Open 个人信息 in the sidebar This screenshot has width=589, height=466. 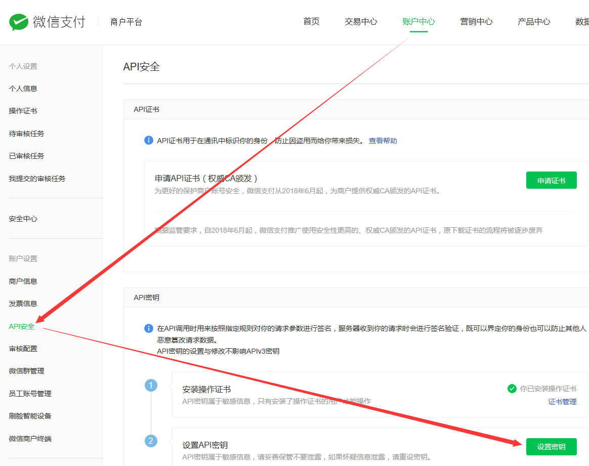[23, 89]
